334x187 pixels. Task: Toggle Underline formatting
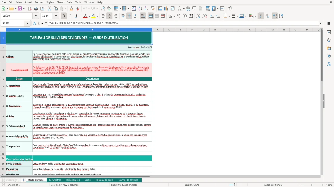pyautogui.click(x=76, y=16)
